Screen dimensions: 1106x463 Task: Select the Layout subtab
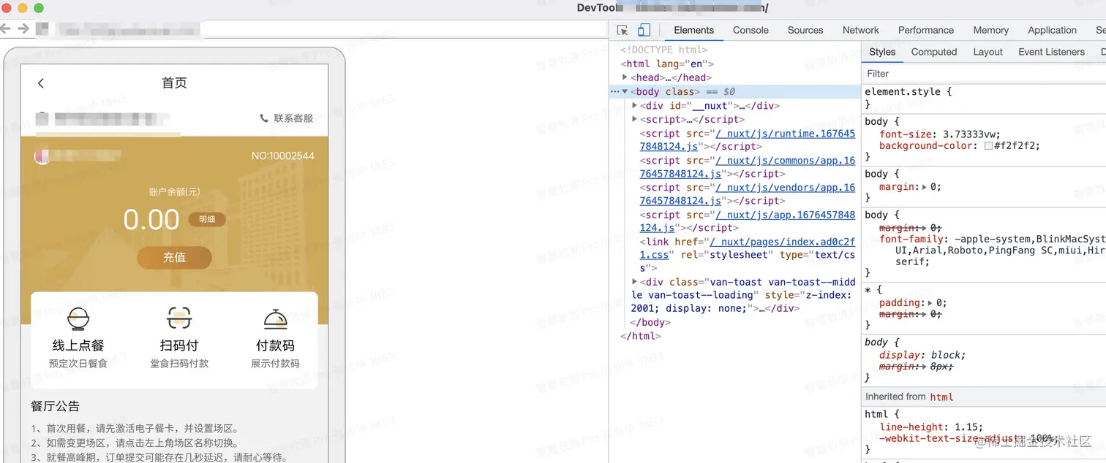987,52
